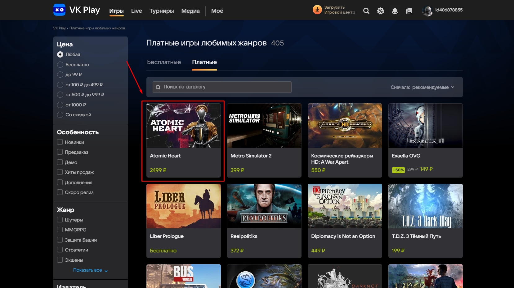Click the 2499 ₽ Atomic Heart price
This screenshot has width=514, height=288.
point(158,170)
